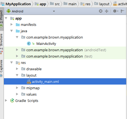Click the drawable folder icon
This screenshot has width=127, height=119.
23,69
